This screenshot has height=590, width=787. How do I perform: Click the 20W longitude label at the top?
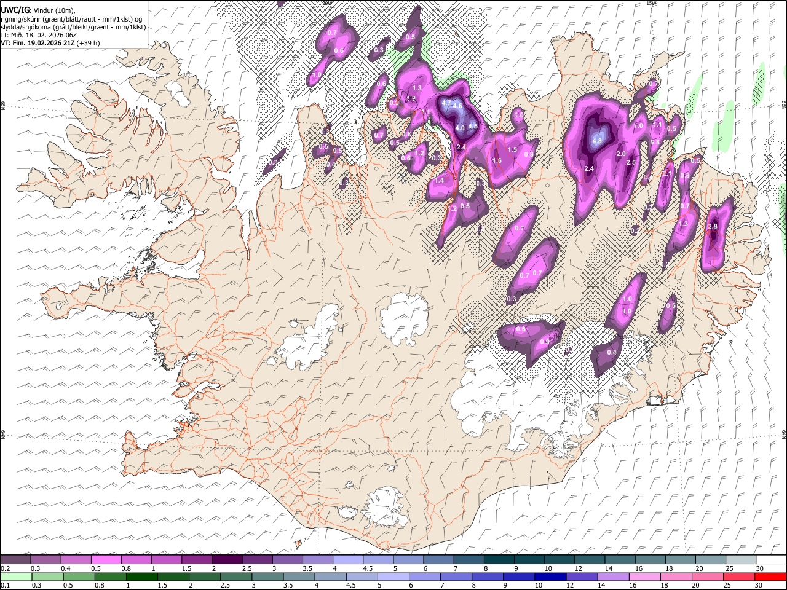click(326, 3)
